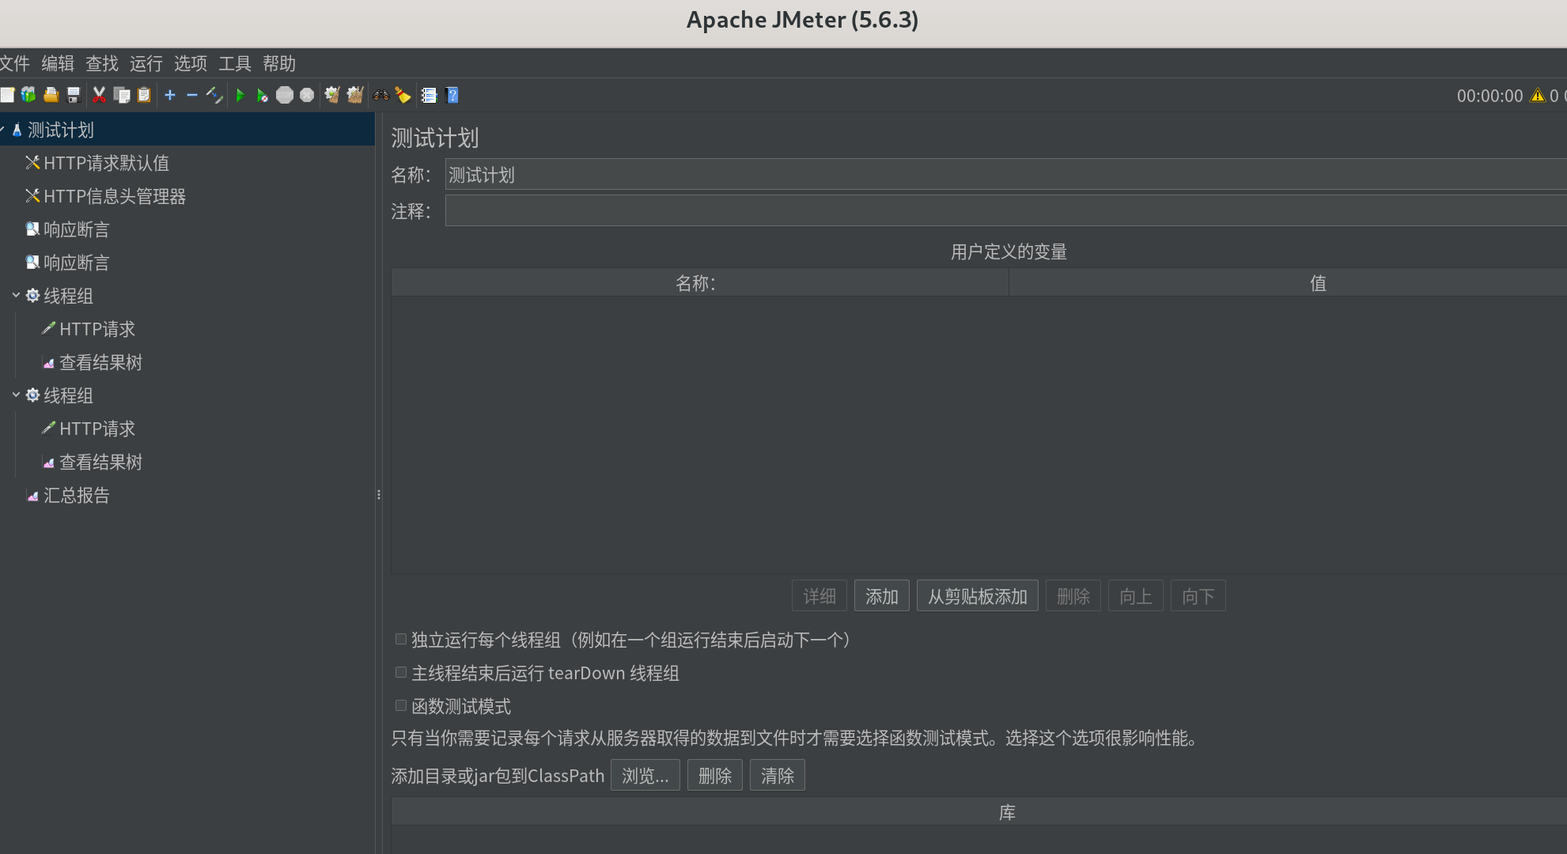Click the Shutdown X icon
The image size is (1567, 854).
(x=307, y=95)
